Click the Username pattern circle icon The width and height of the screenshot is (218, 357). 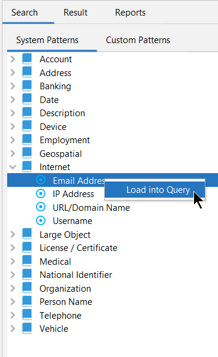click(x=41, y=220)
